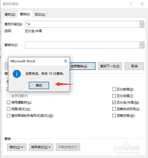Enable the 区分后缀(T) checkbox
148x158 pixels.
coord(114,96)
